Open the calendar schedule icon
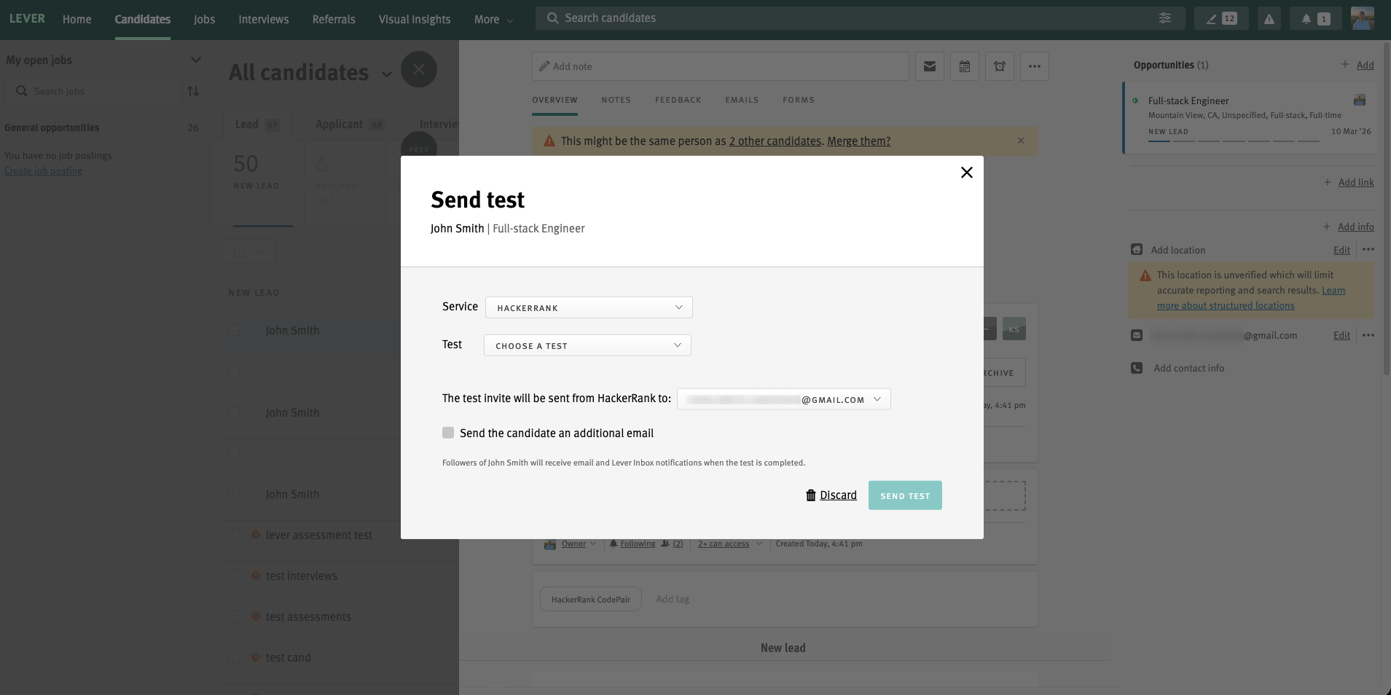Screen dimensions: 1391x695 [964, 66]
